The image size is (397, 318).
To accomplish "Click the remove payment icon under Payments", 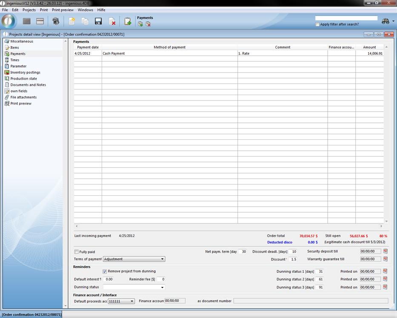I will pos(148,24).
